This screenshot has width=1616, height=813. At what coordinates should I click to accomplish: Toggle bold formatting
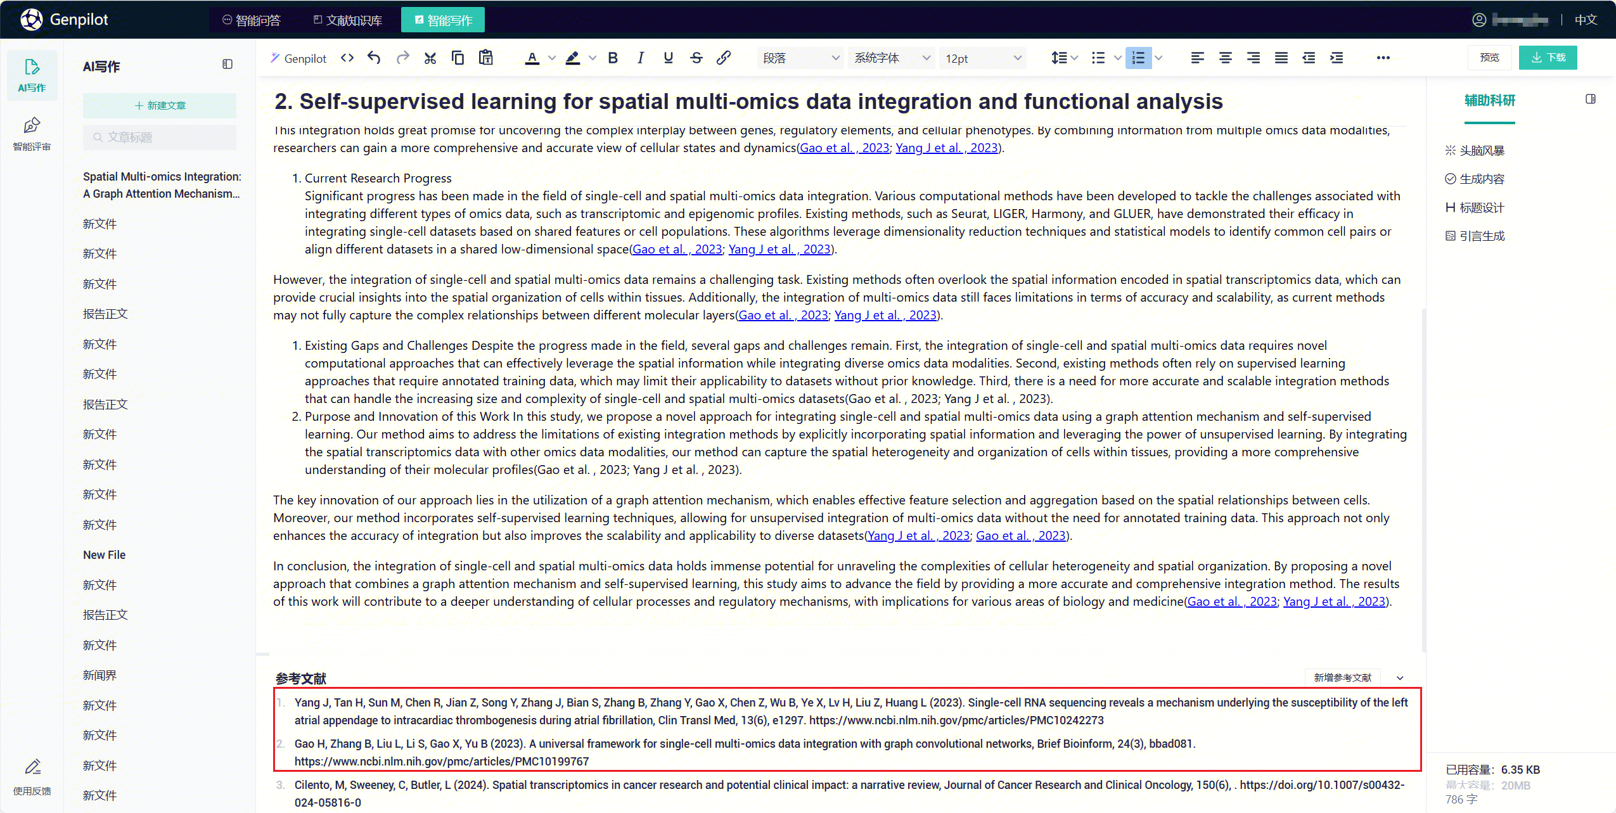click(x=613, y=58)
